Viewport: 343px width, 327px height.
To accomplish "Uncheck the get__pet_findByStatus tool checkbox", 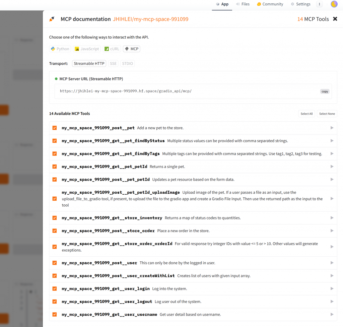I will [55, 141].
